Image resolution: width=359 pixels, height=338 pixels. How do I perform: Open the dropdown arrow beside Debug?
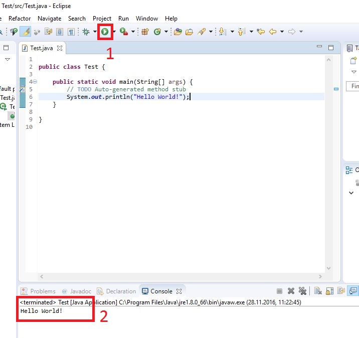click(x=95, y=32)
